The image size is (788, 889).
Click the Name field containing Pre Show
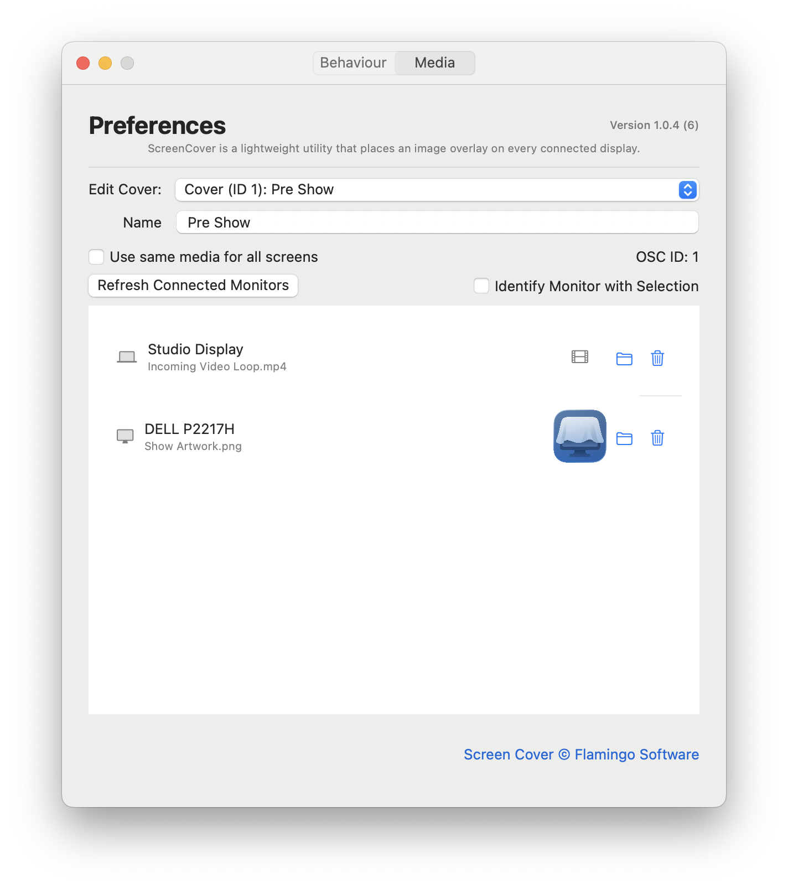pos(437,223)
